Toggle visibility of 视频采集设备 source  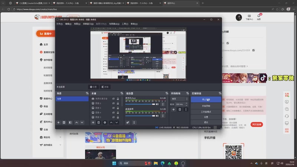[114, 99]
